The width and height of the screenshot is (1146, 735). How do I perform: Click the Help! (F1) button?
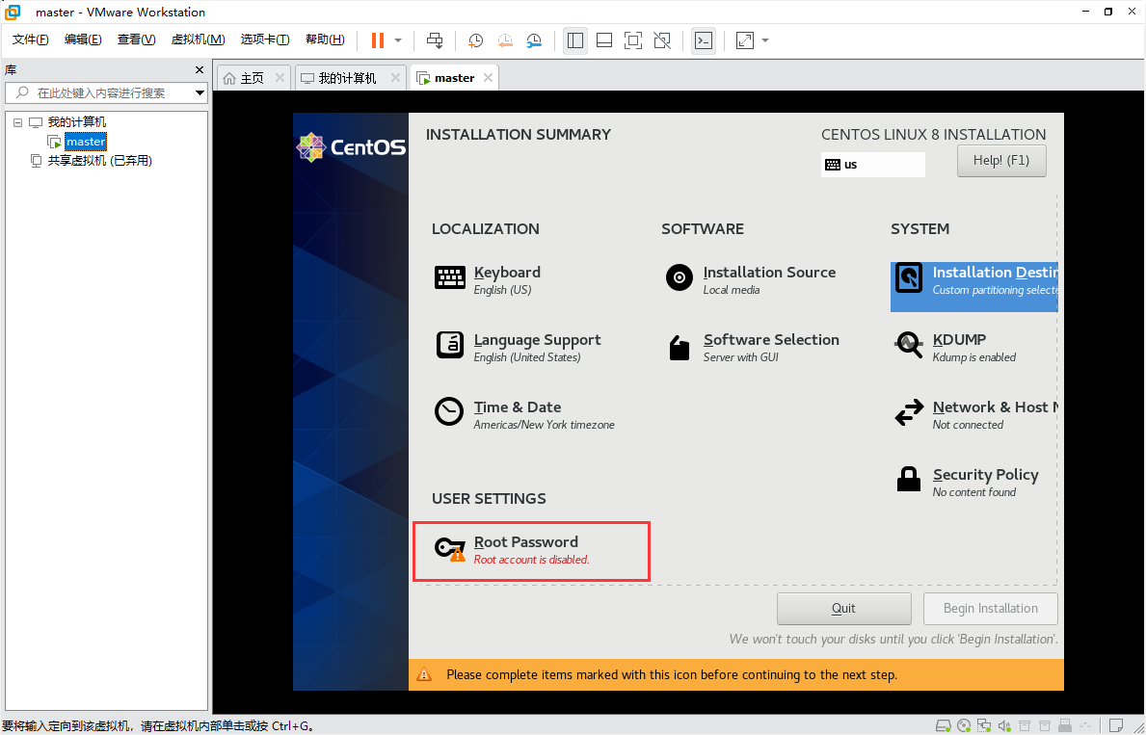coord(1001,161)
